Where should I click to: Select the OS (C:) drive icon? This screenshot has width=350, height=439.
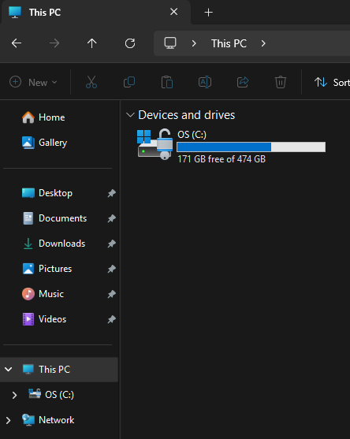[155, 144]
